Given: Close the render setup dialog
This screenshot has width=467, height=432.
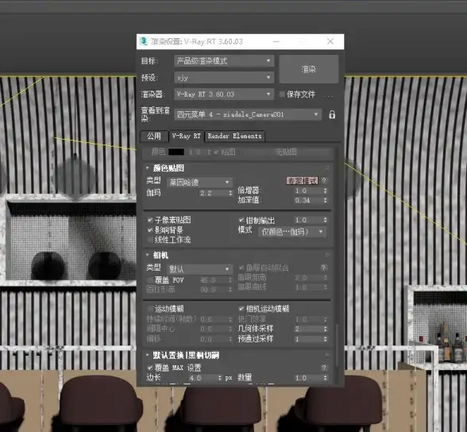Looking at the screenshot, I should coord(330,41).
